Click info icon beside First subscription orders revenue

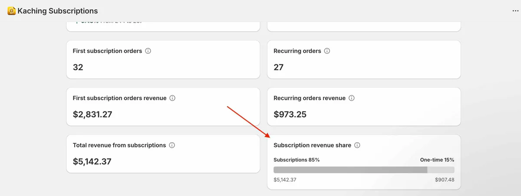(172, 98)
